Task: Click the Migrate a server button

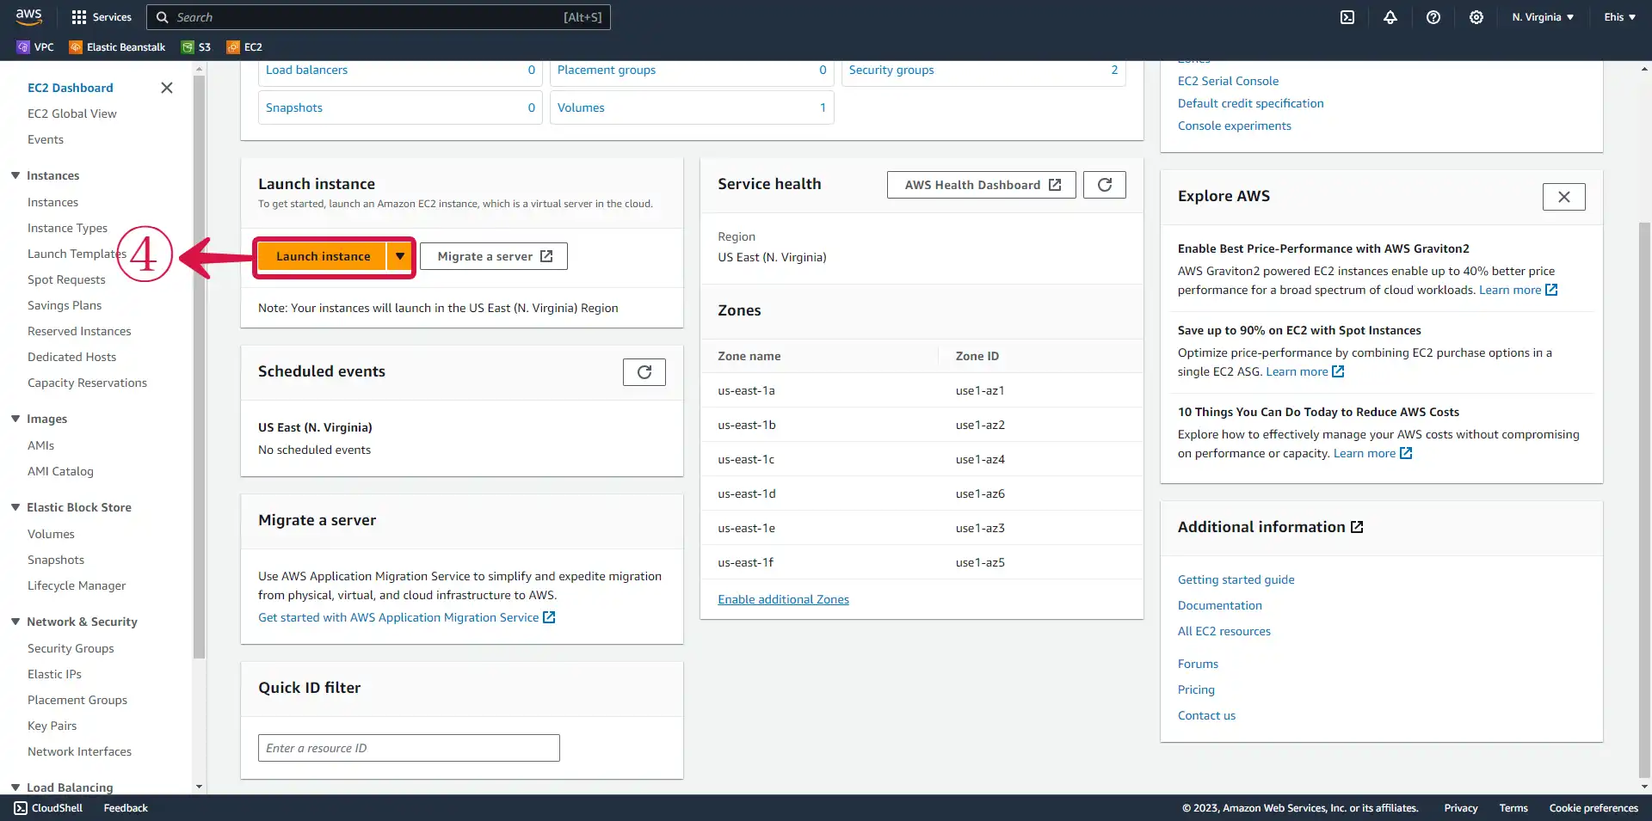Action: click(x=494, y=256)
